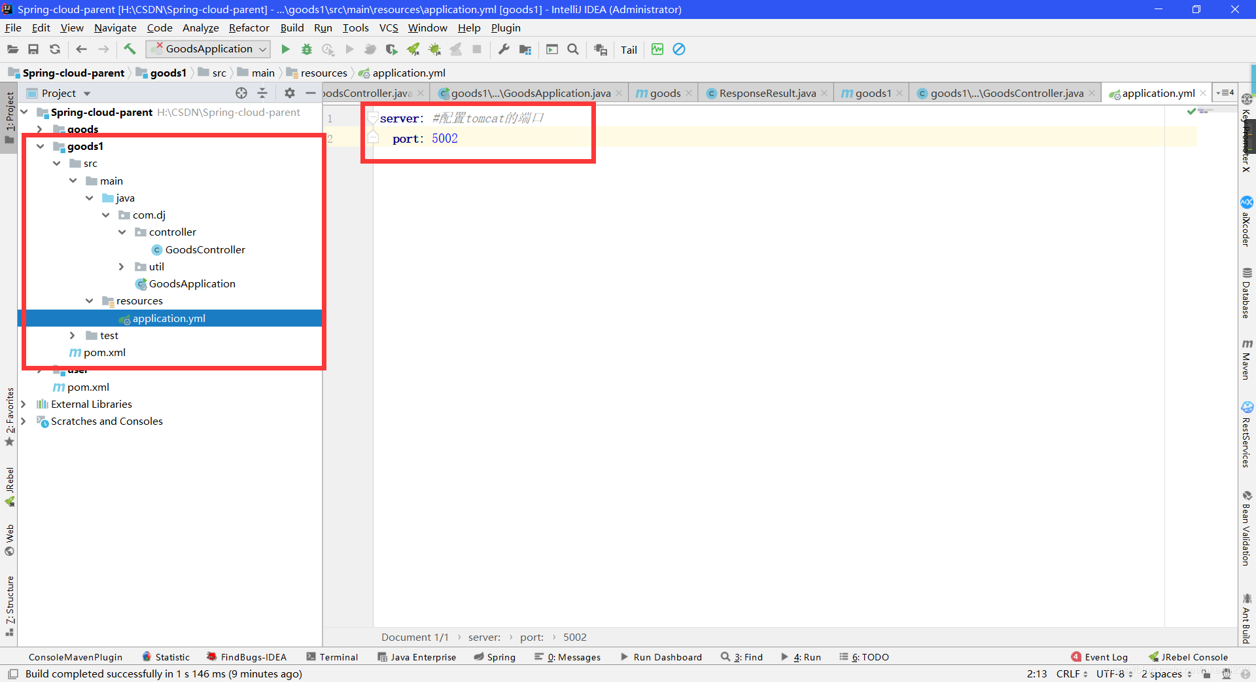Open the Event Log tool window
This screenshot has height=682, width=1256.
tap(1100, 656)
